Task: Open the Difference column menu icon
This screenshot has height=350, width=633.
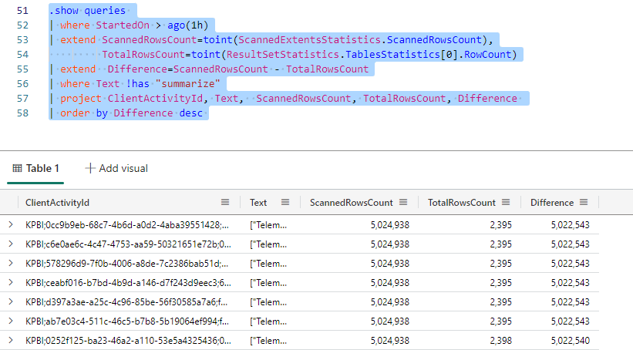Action: (584, 202)
